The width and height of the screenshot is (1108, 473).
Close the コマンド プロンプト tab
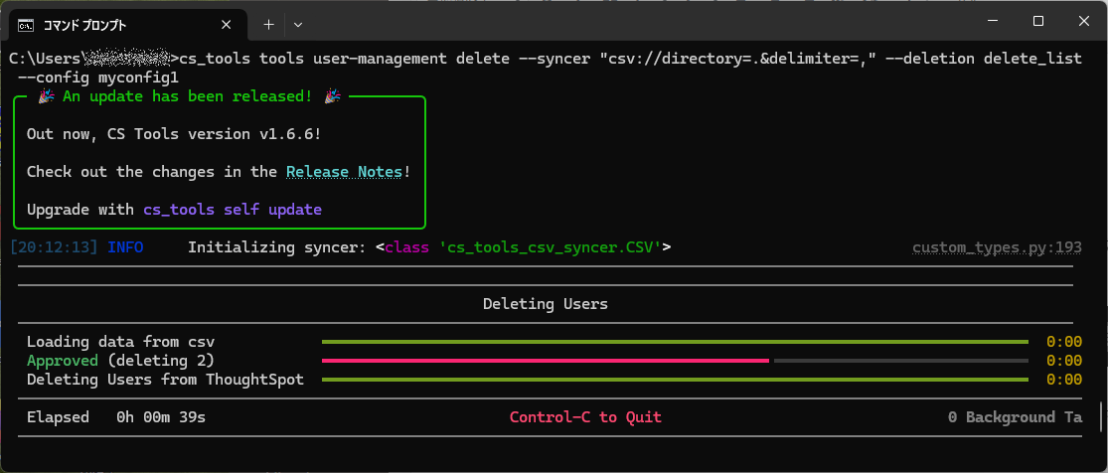[228, 23]
